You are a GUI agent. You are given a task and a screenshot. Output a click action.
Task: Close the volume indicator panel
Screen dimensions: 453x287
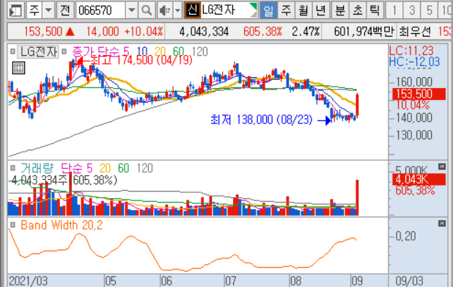pos(442,167)
